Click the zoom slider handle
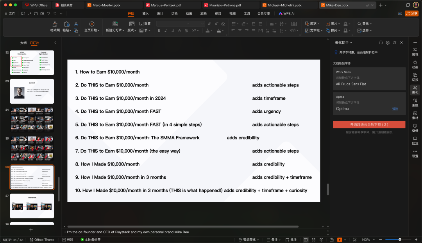This screenshot has width=422, height=243. click(x=400, y=239)
